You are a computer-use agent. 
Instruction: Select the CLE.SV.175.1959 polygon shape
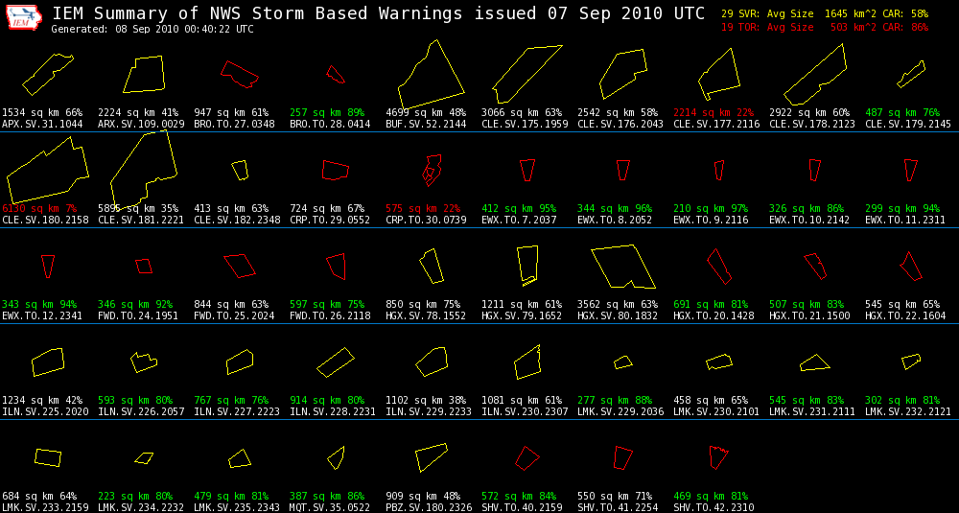click(x=526, y=74)
